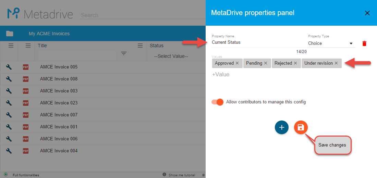Select My ACME Invoices folder title
This screenshot has height=178, width=377.
pos(49,34)
